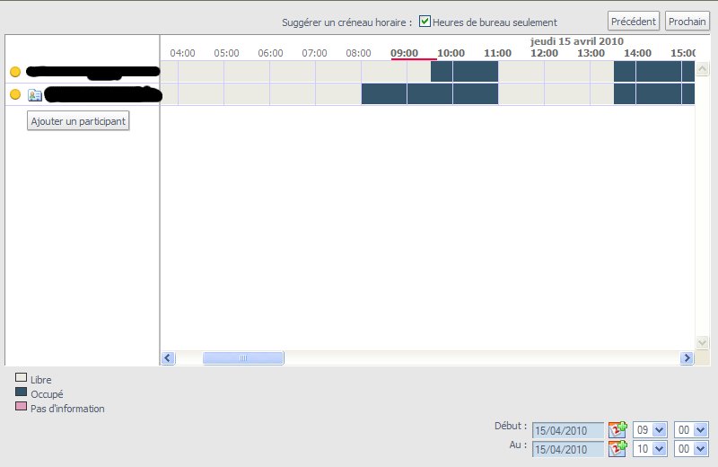Click the first participant's yellow status dot

click(x=15, y=72)
